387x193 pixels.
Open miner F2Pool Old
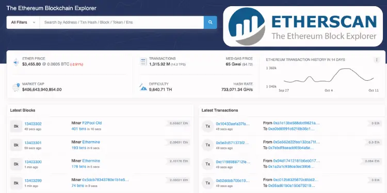tap(92, 123)
